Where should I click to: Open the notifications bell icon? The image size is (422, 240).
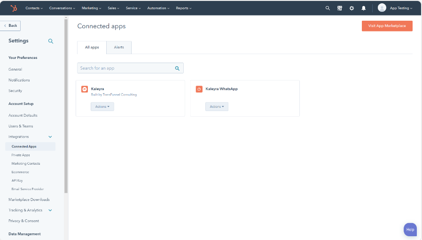364,8
